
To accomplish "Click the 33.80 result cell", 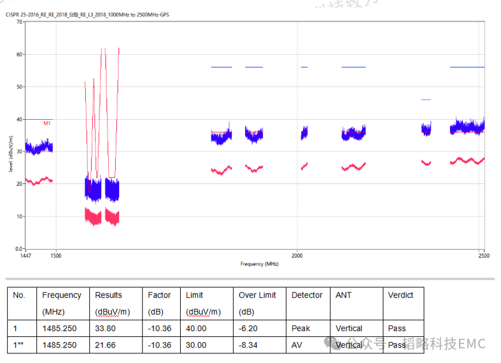I will pyautogui.click(x=105, y=329).
